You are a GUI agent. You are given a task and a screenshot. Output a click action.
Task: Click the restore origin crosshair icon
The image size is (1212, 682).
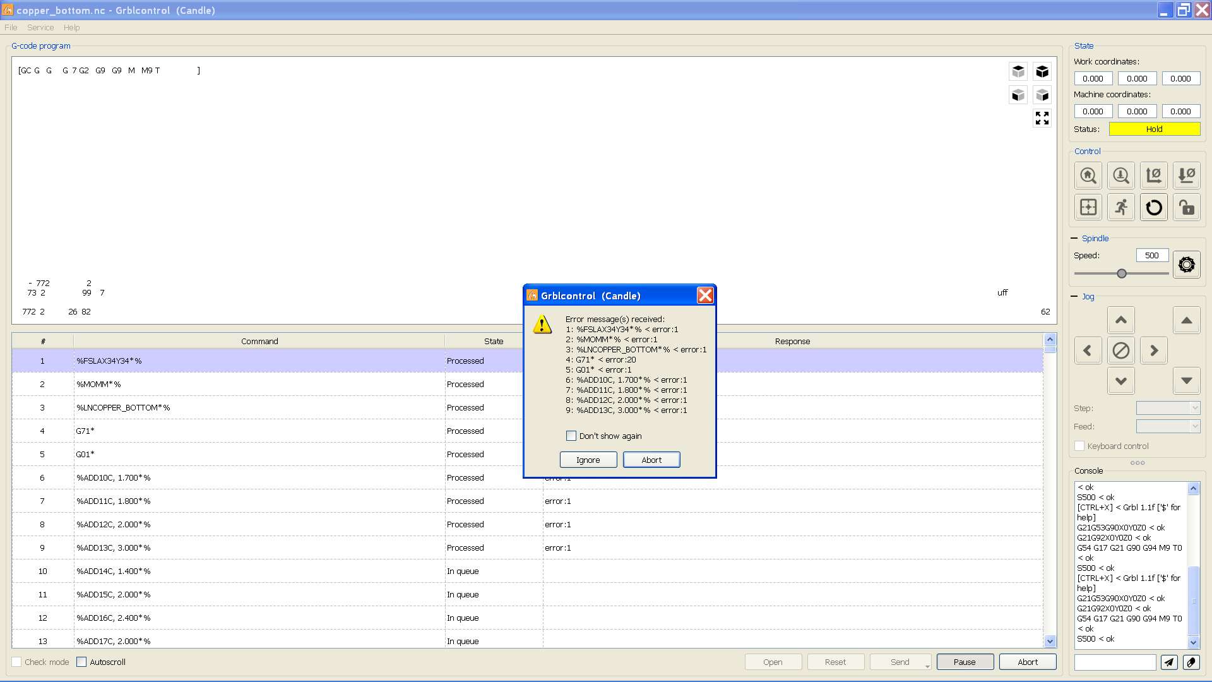click(1088, 207)
